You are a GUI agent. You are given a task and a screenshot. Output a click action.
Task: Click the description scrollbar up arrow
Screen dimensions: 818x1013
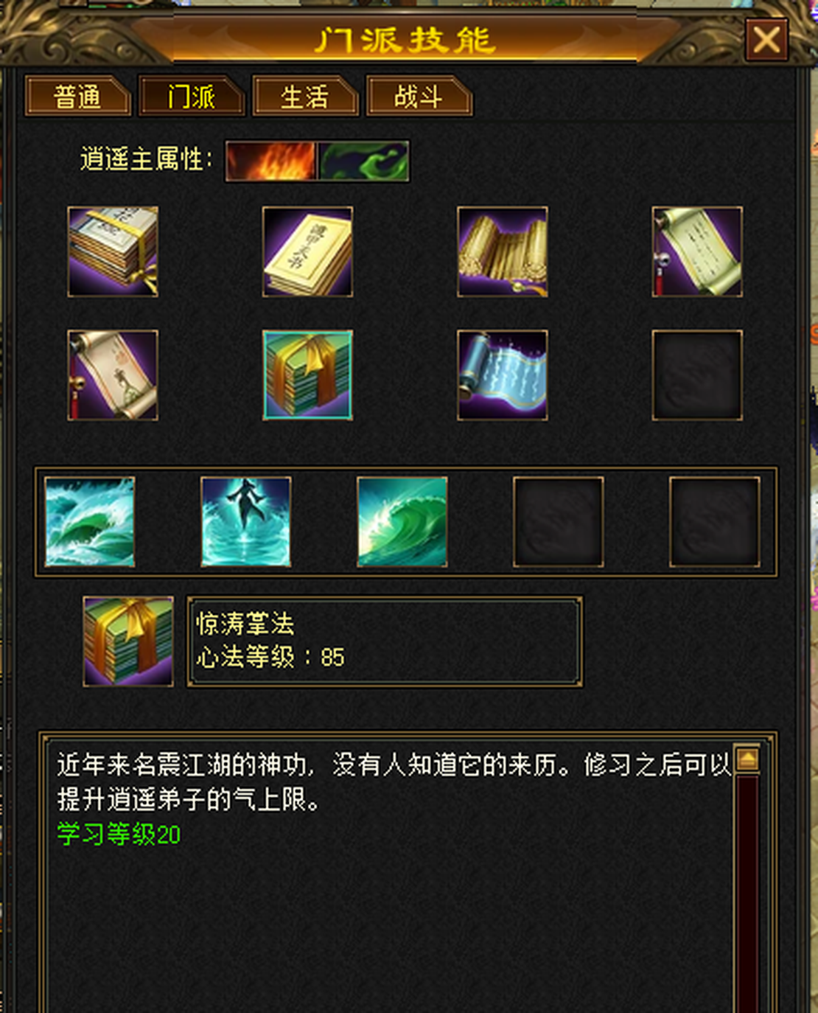coord(747,759)
